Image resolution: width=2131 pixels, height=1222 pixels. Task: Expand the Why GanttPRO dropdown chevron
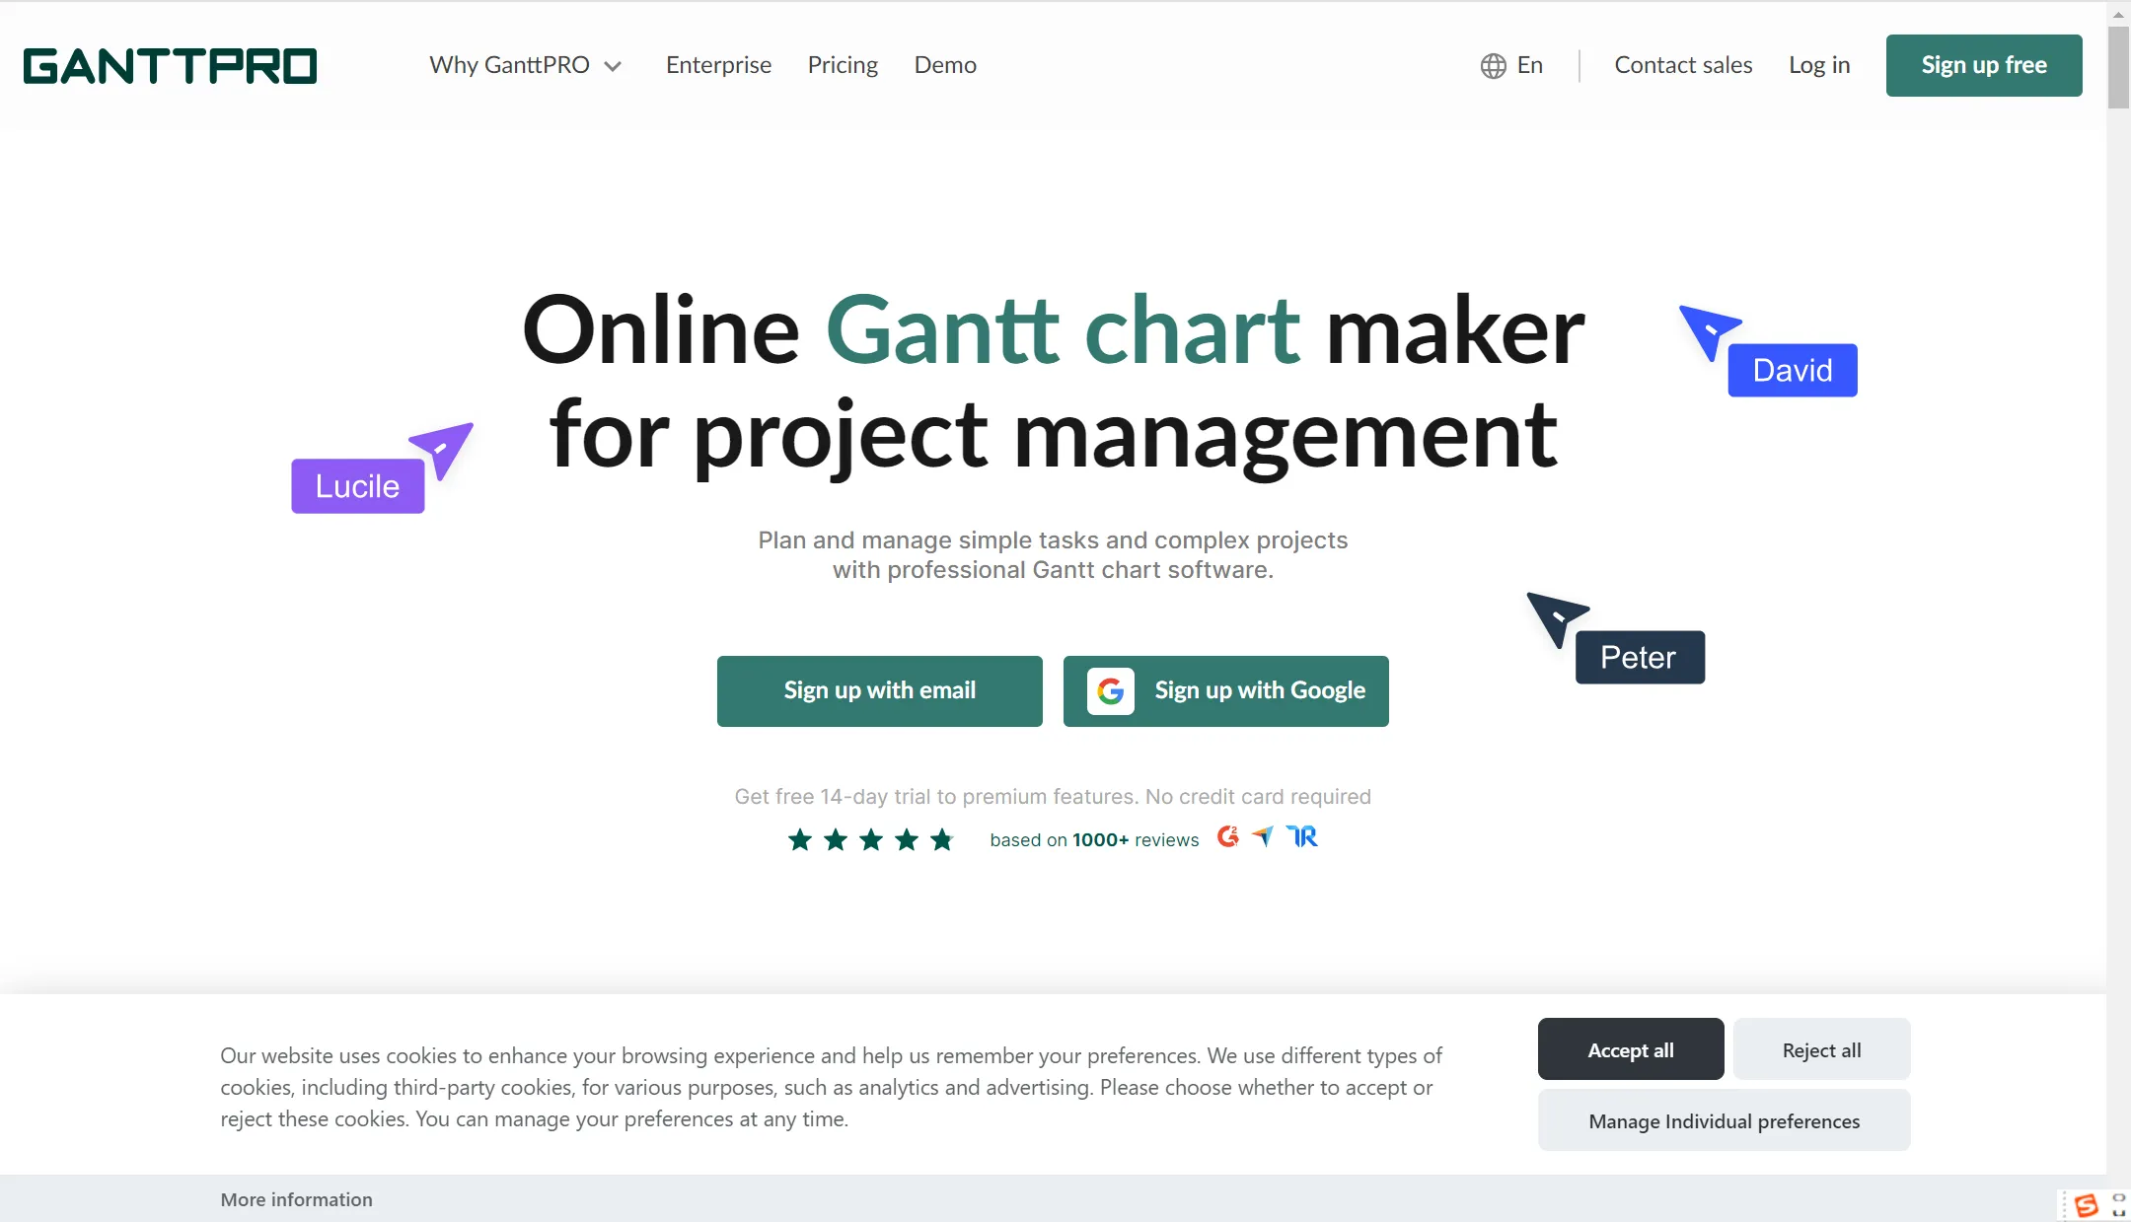point(613,66)
